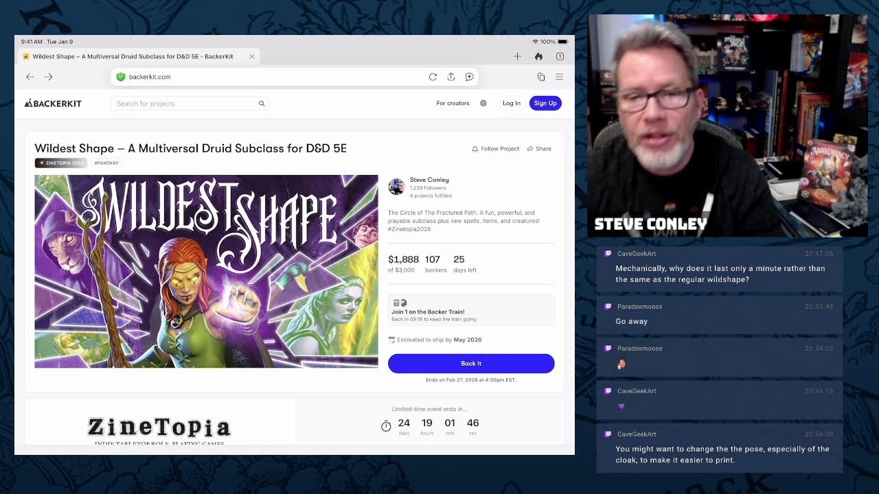Click the Twitch icon on the 20:56:00 message
The height and width of the screenshot is (494, 879).
(x=608, y=434)
